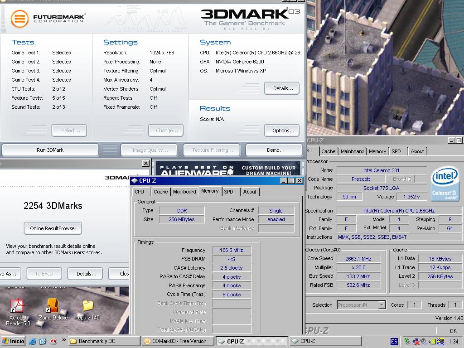Click the red round quick launch icon
The image size is (464, 348).
point(53,342)
